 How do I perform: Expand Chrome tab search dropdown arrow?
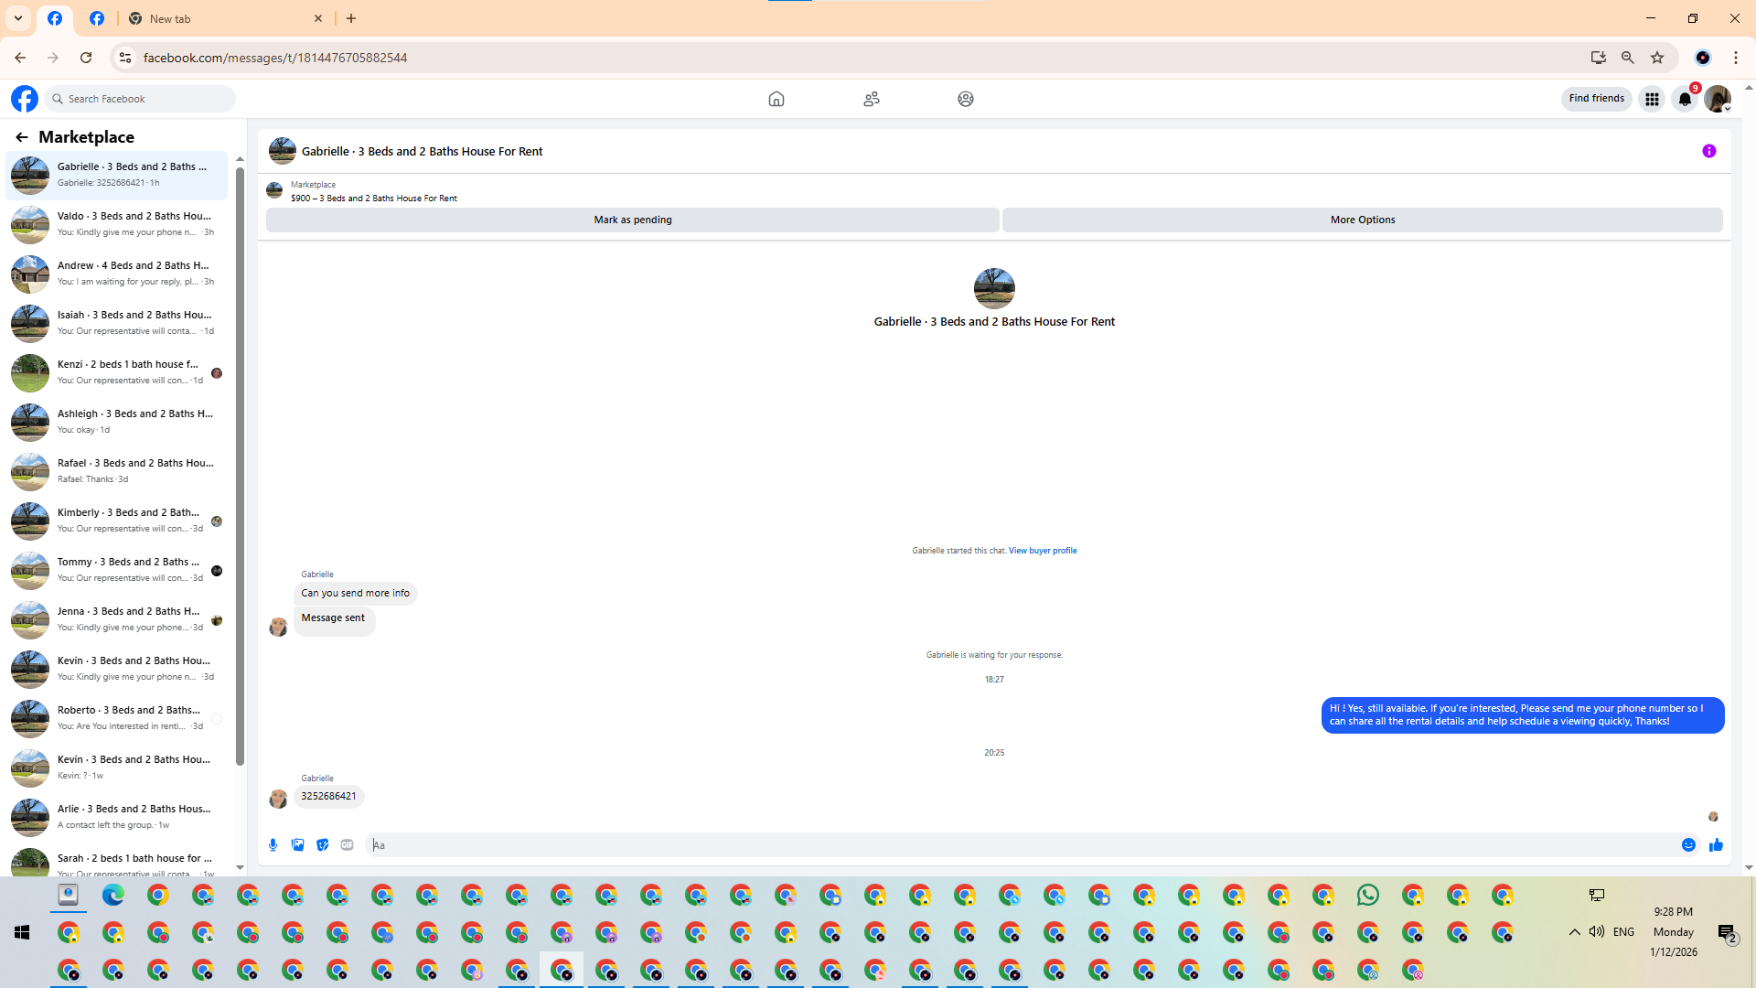click(x=18, y=18)
